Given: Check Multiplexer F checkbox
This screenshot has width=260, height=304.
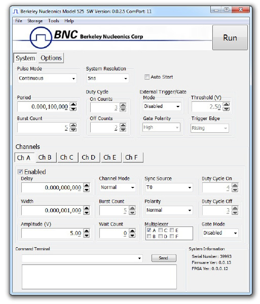Looking at the screenshot, I should pyautogui.click(x=172, y=236).
